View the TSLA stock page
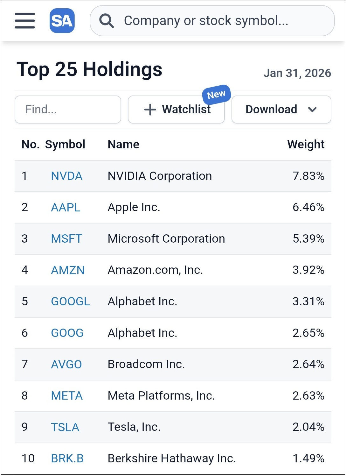346x476 pixels. [x=65, y=427]
